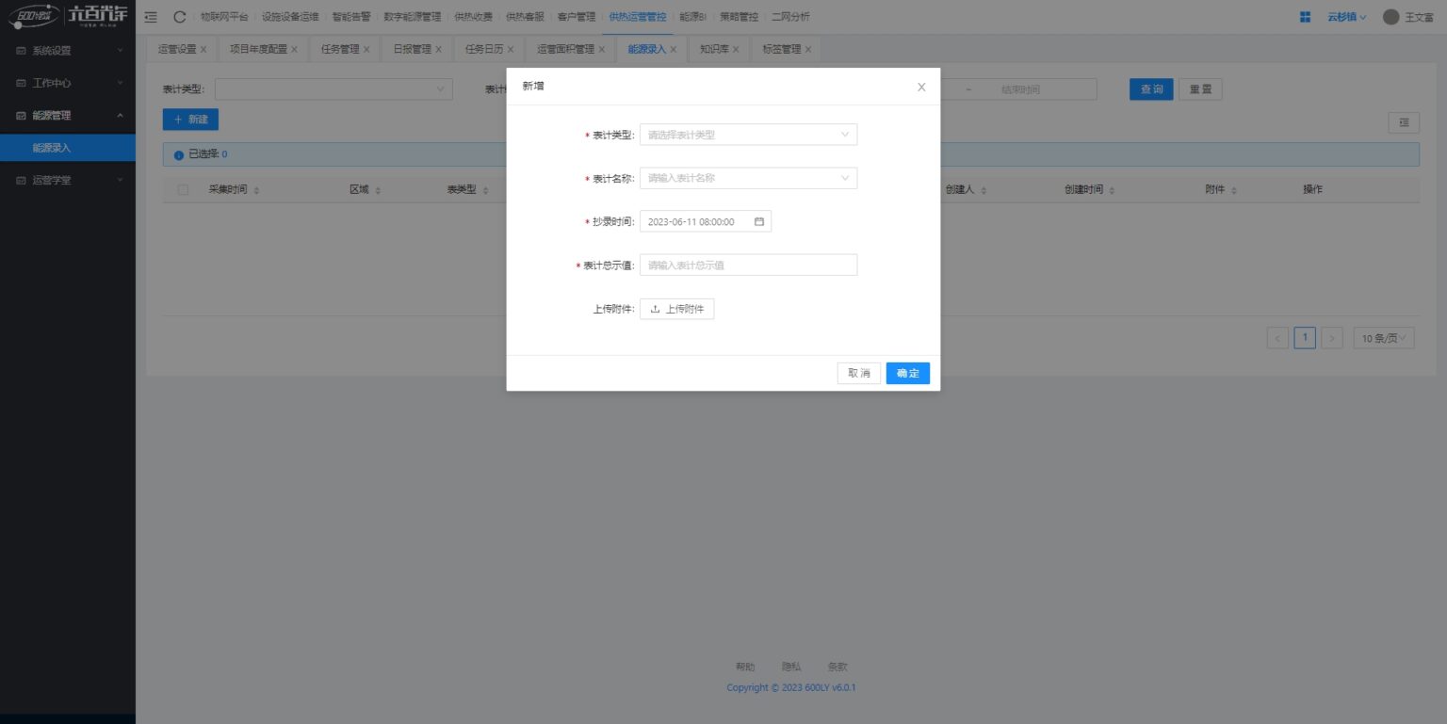Toggle the sidebar collapse menu icon
The image size is (1447, 724).
tap(151, 17)
